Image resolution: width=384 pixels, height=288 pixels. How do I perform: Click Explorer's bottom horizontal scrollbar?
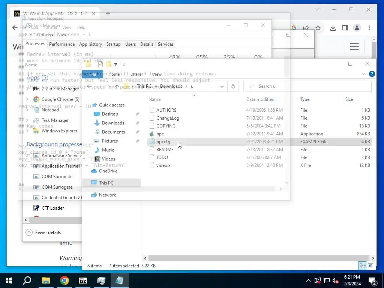point(259,258)
